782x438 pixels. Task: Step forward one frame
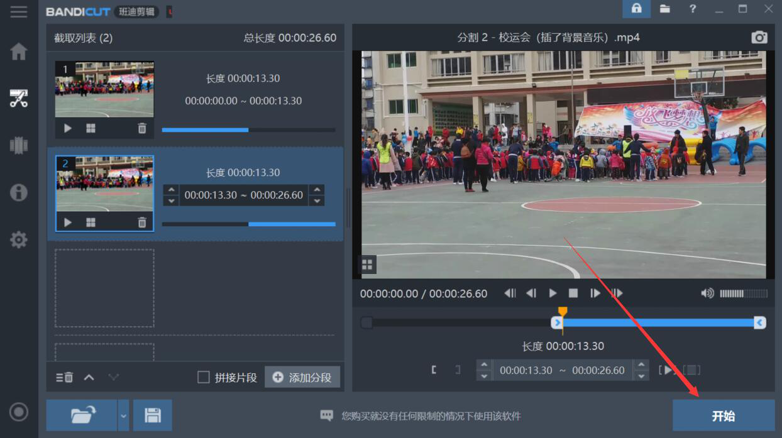point(595,293)
